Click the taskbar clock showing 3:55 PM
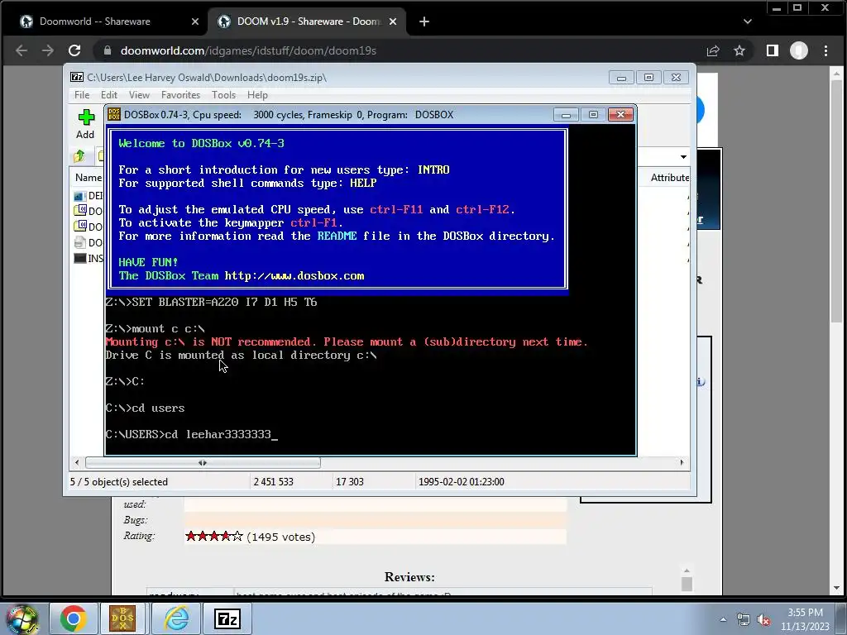 click(x=805, y=619)
